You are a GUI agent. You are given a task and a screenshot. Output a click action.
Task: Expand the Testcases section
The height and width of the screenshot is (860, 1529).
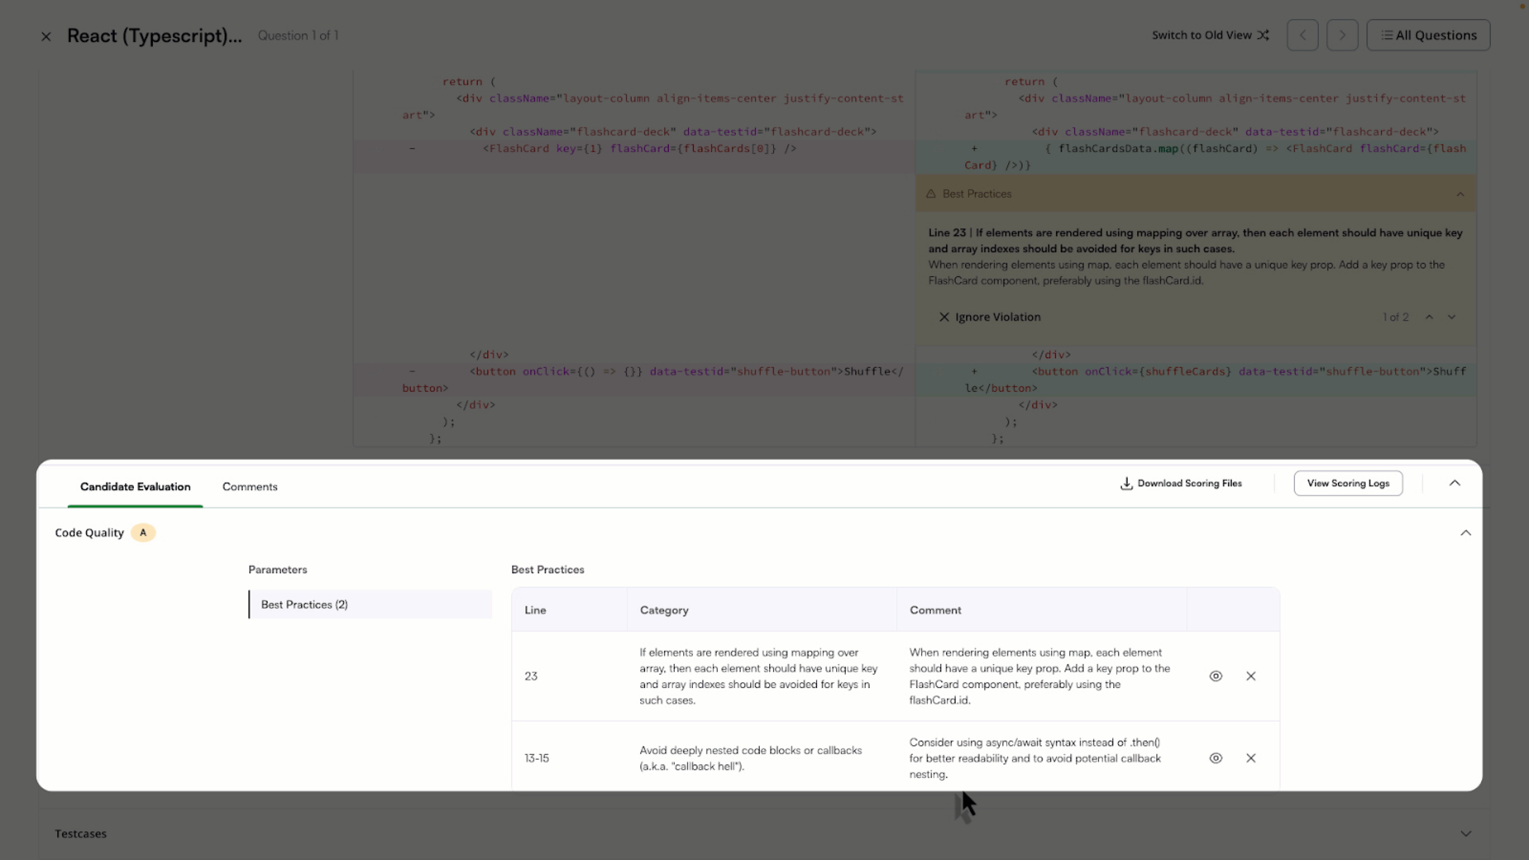coord(1465,834)
